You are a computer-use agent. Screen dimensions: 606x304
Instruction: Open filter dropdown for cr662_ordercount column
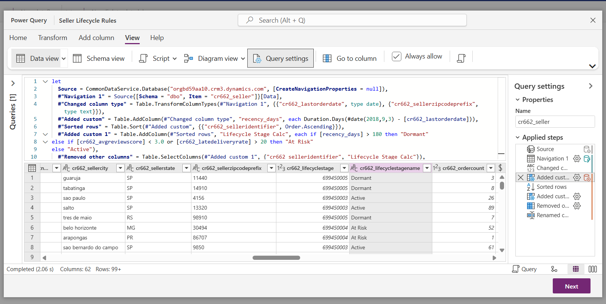(x=491, y=168)
